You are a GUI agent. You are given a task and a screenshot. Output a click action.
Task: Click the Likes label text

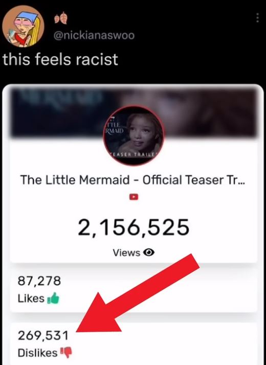coord(31,299)
